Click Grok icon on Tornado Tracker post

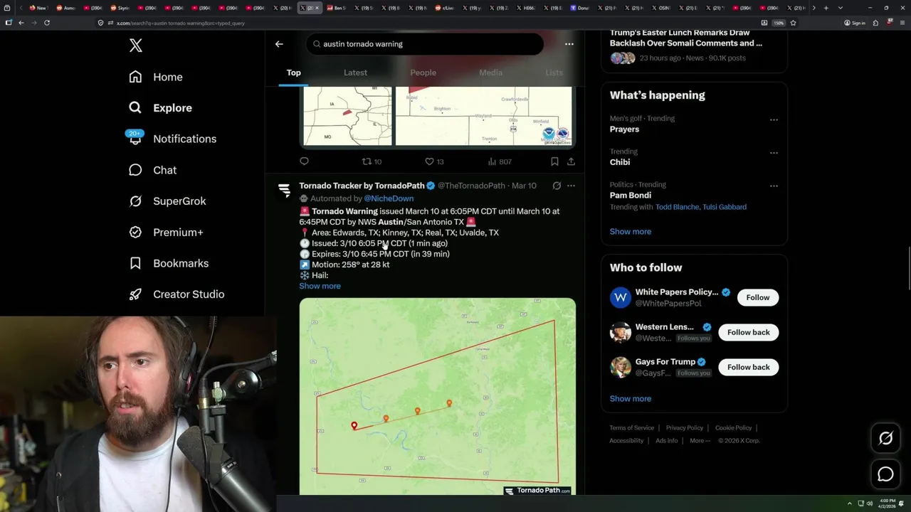[x=557, y=186]
